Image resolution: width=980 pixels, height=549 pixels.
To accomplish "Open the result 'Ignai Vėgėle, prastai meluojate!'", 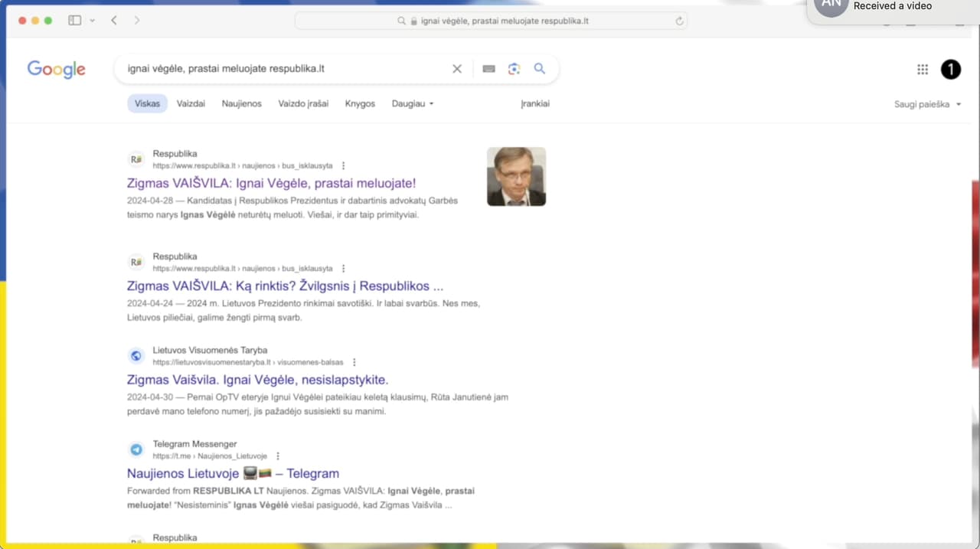I will pos(271,183).
